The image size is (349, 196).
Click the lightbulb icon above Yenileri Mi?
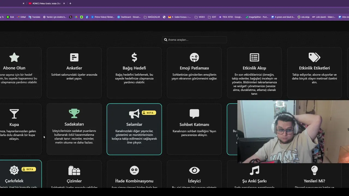[x=314, y=170]
